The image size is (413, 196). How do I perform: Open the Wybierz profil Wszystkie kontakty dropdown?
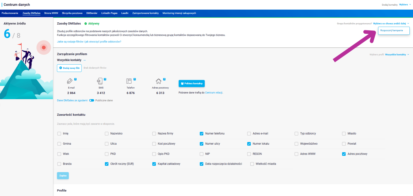pyautogui.click(x=397, y=54)
